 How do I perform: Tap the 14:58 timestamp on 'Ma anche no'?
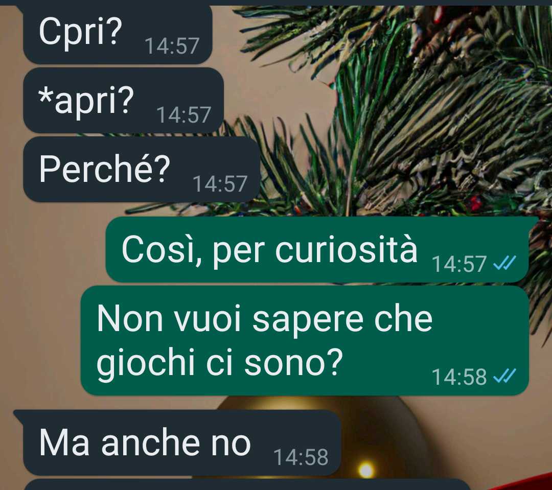point(301,457)
